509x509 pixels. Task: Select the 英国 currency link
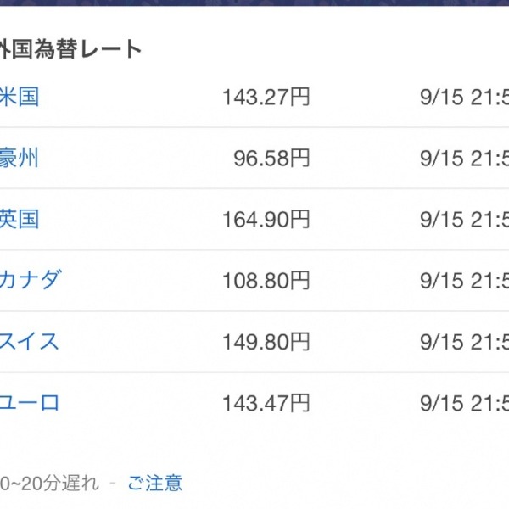20,219
